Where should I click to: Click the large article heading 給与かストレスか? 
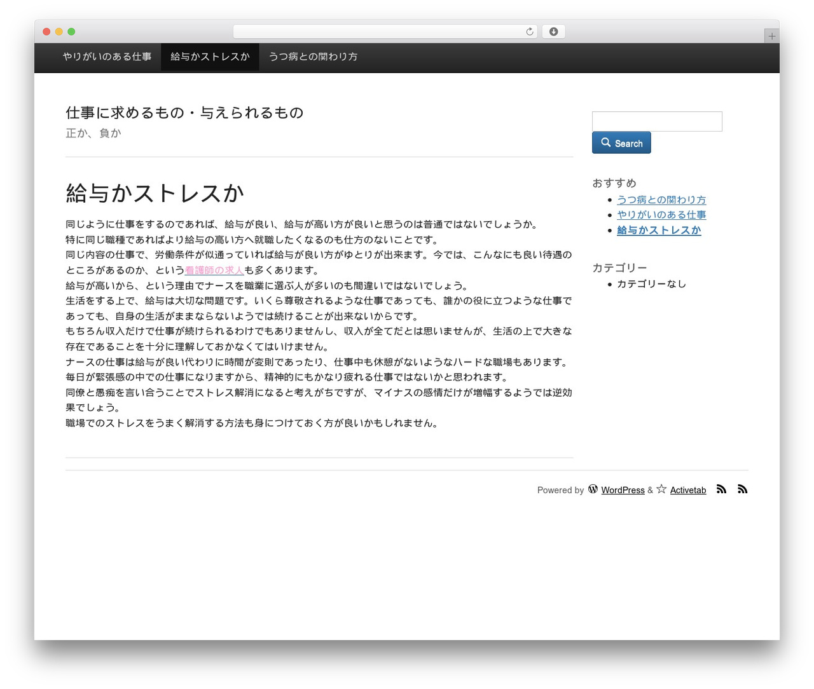click(155, 193)
